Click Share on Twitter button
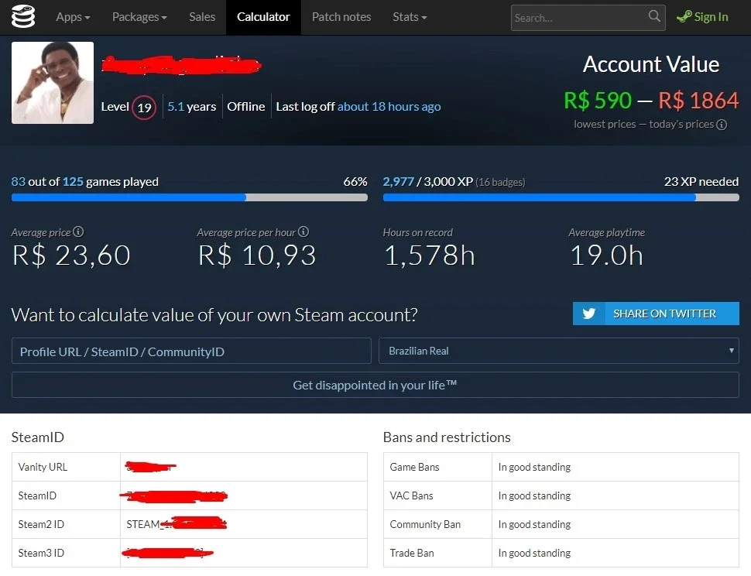This screenshot has width=751, height=576. pos(656,314)
